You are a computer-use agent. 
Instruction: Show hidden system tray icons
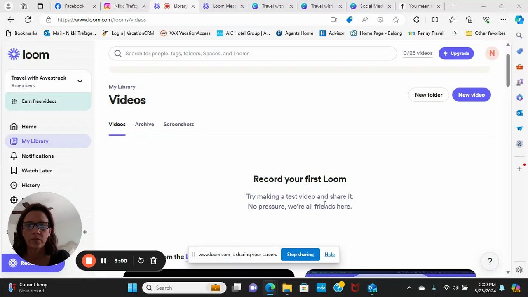[x=409, y=288]
